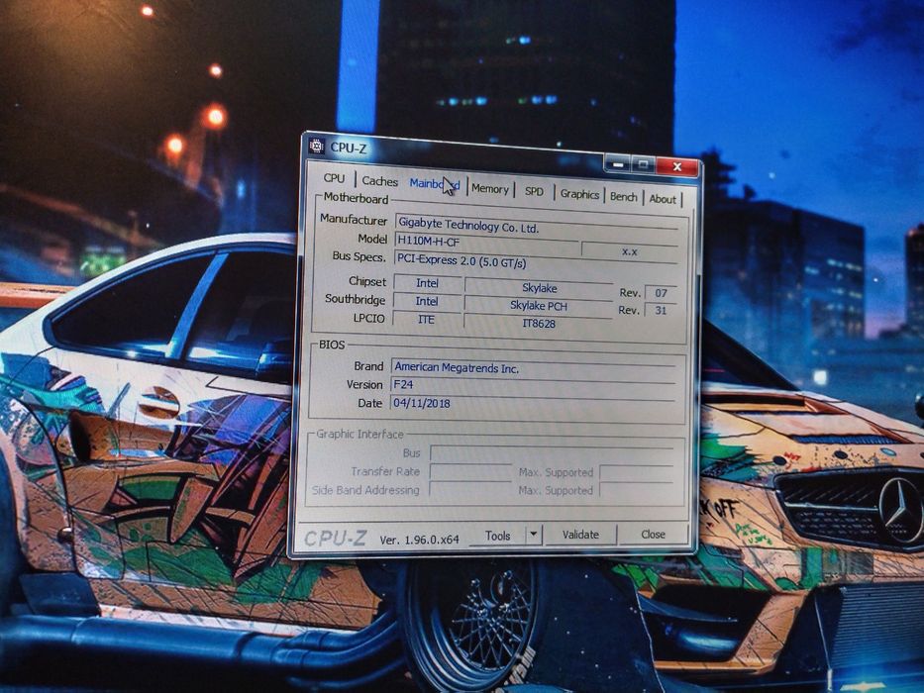Click the Validate button
Image resolution: width=924 pixels, height=693 pixels.
580,535
